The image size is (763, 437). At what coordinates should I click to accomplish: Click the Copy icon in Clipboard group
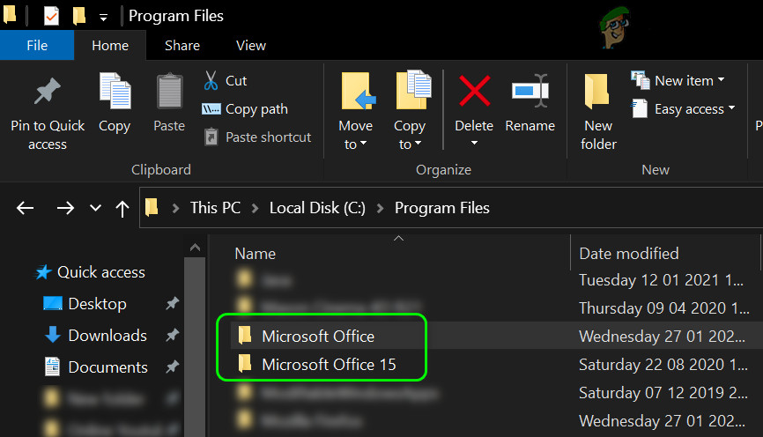(115, 93)
